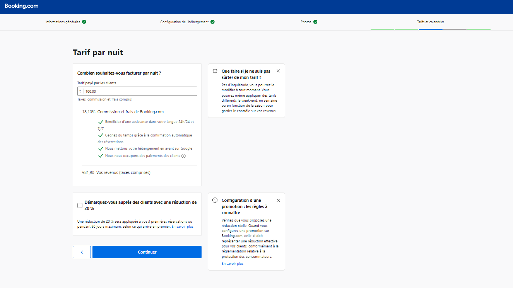The height and width of the screenshot is (288, 513).
Task: Click the green checkmark next to Informations générales
Action: click(84, 22)
